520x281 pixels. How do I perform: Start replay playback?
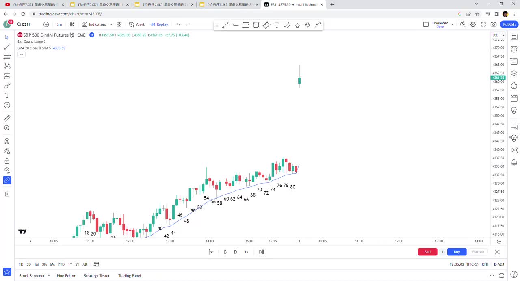[226, 252]
